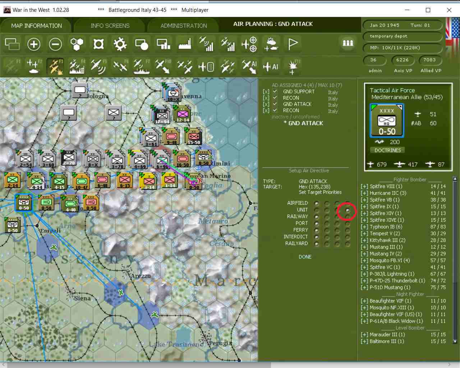Open the INFO SCREENS tab
The image size is (460, 368).
tap(110, 26)
